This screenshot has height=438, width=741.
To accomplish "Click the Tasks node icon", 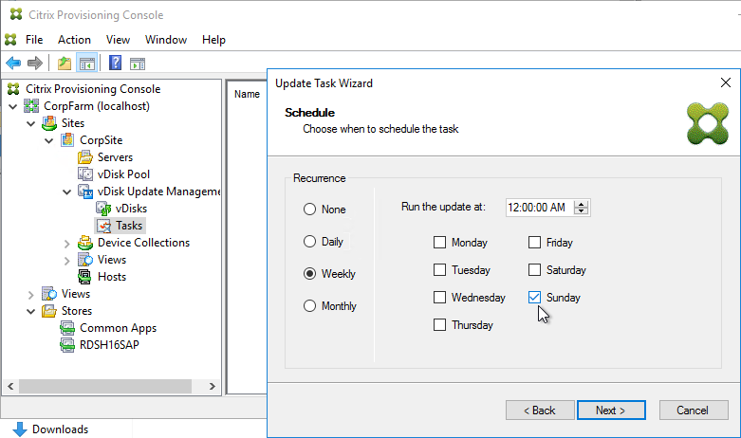I will tap(103, 226).
